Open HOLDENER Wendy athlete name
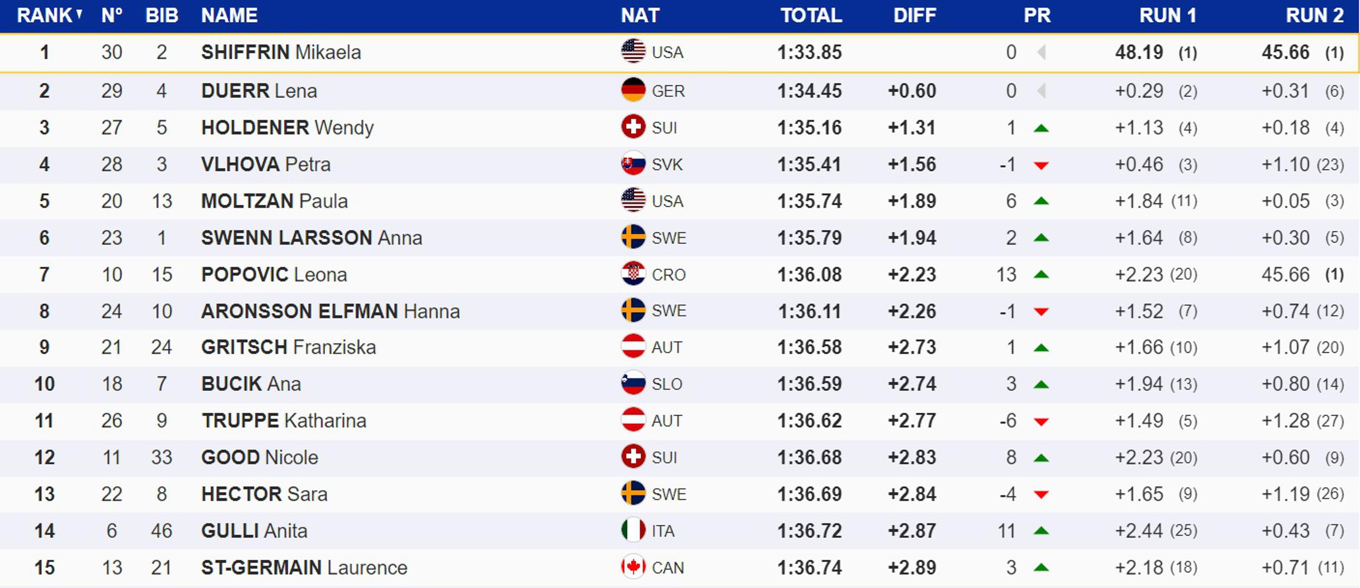 (287, 127)
